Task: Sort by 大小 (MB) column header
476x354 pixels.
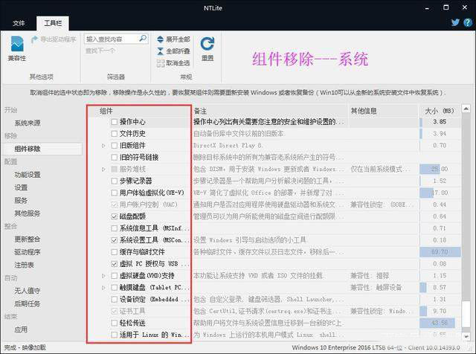Action: point(440,111)
